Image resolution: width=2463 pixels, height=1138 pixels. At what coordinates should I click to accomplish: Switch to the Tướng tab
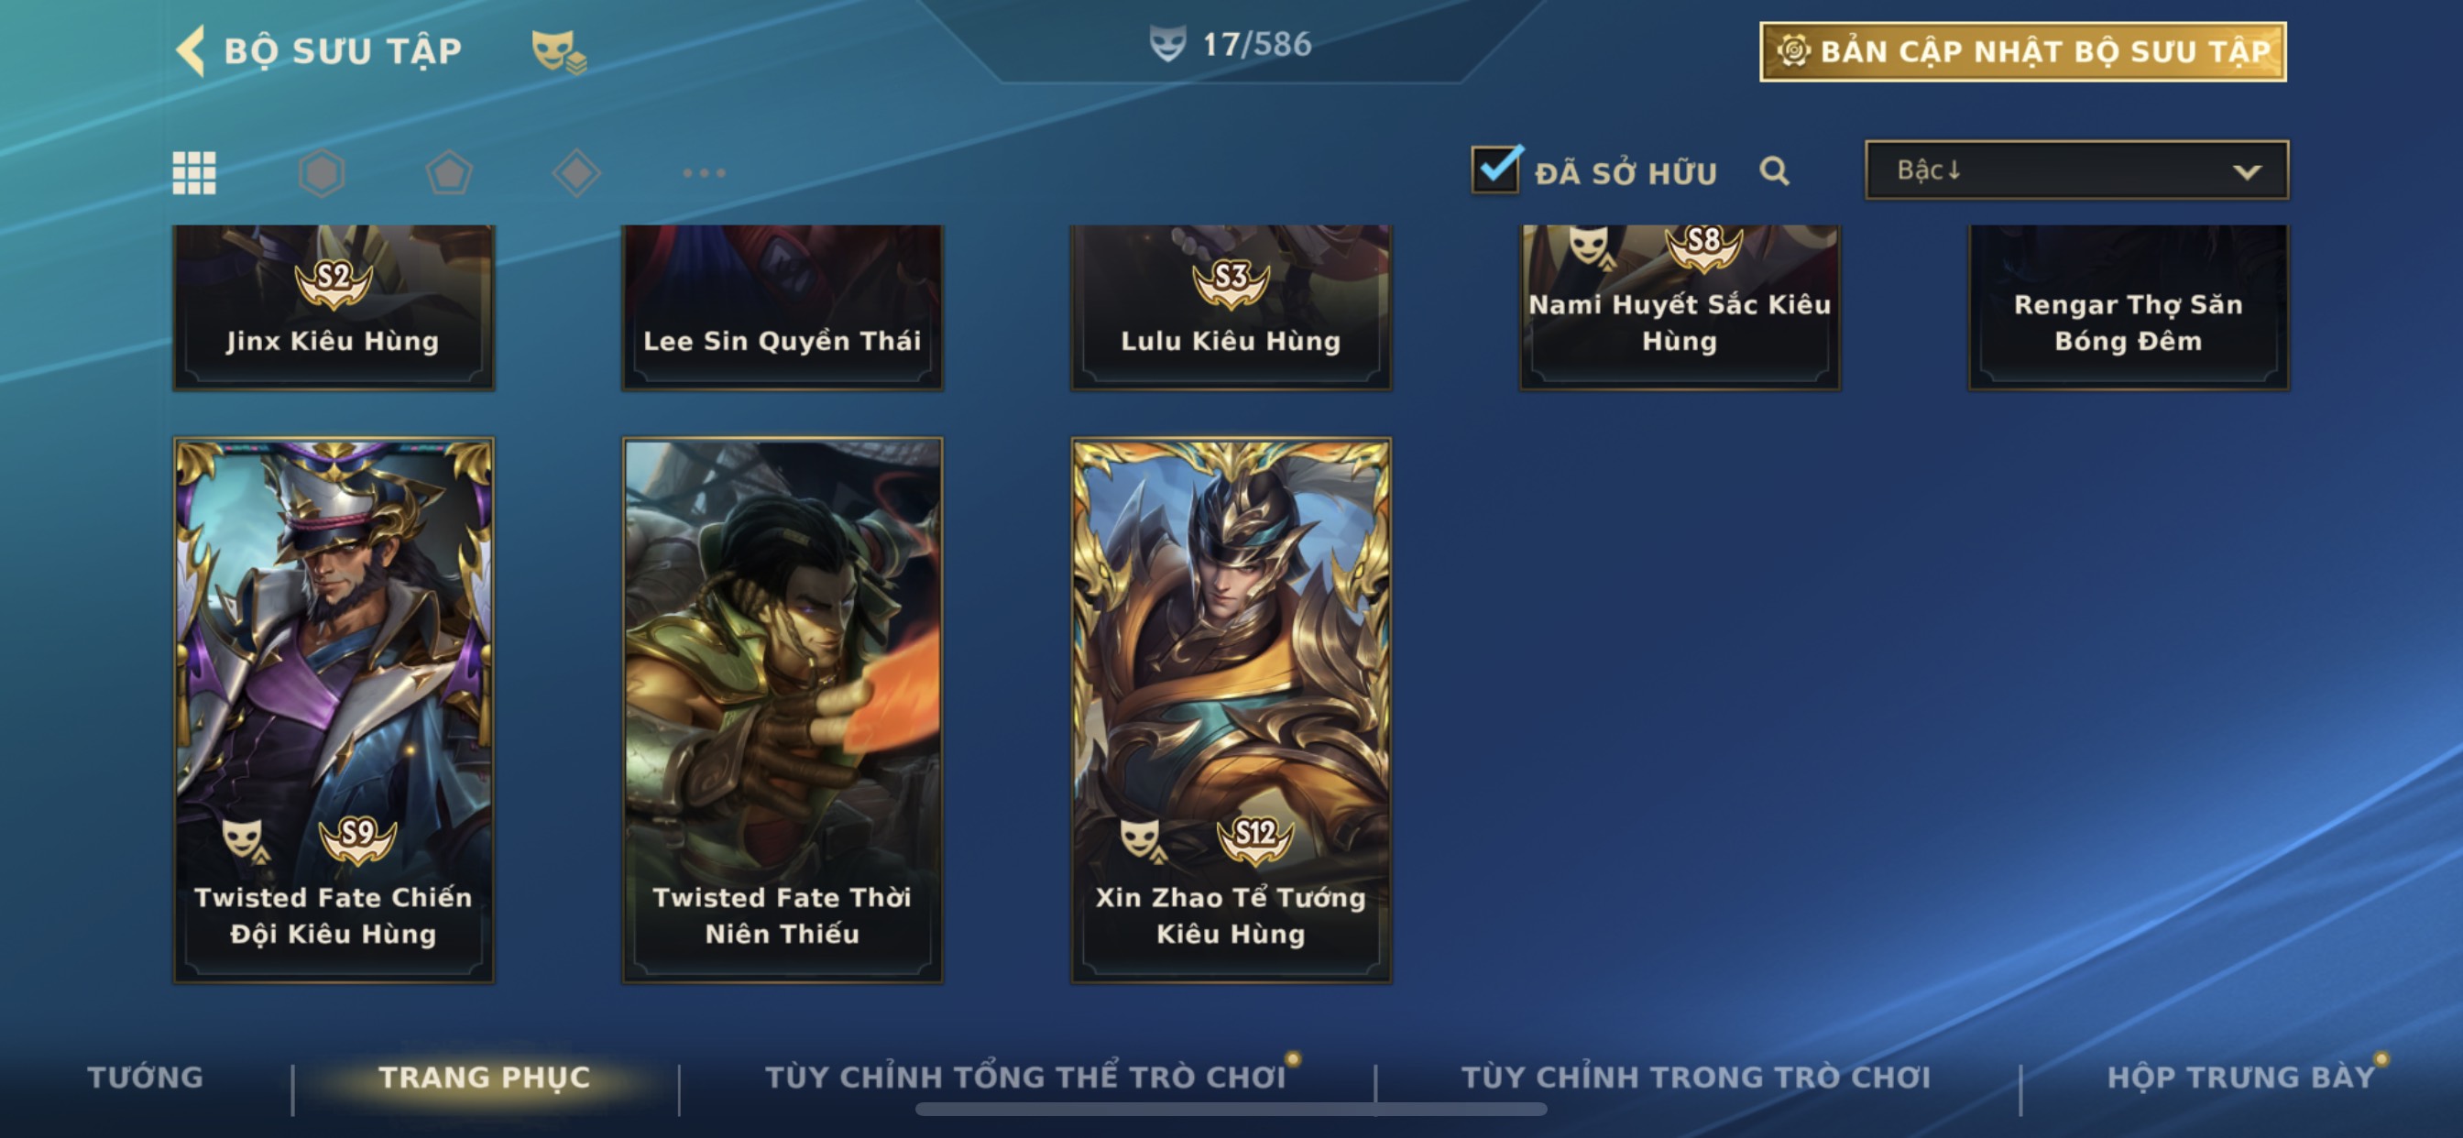tap(146, 1077)
